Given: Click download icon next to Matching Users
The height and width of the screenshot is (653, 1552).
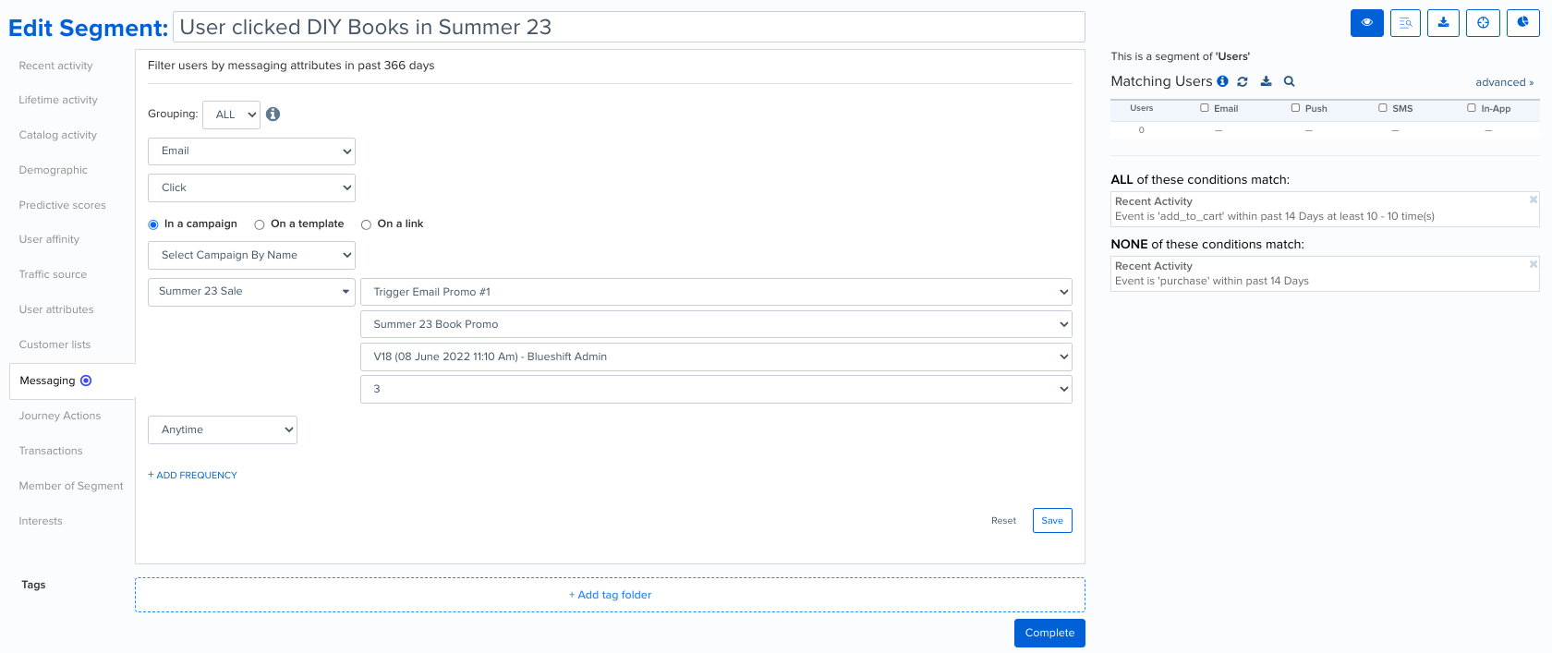Looking at the screenshot, I should tap(1267, 81).
